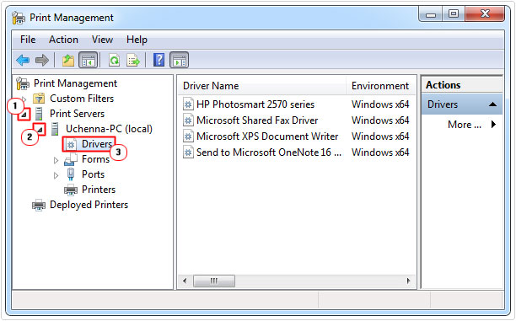The width and height of the screenshot is (516, 321).
Task: Click More ... in Actions pane
Action: pyautogui.click(x=465, y=125)
